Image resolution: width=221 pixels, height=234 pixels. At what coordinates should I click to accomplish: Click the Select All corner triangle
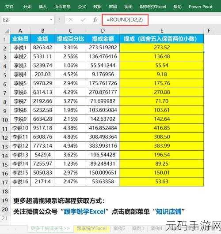pyautogui.click(x=7, y=31)
